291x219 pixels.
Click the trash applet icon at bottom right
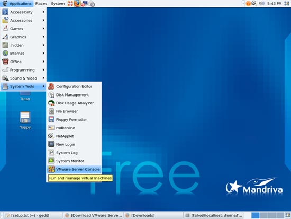pos(287,215)
